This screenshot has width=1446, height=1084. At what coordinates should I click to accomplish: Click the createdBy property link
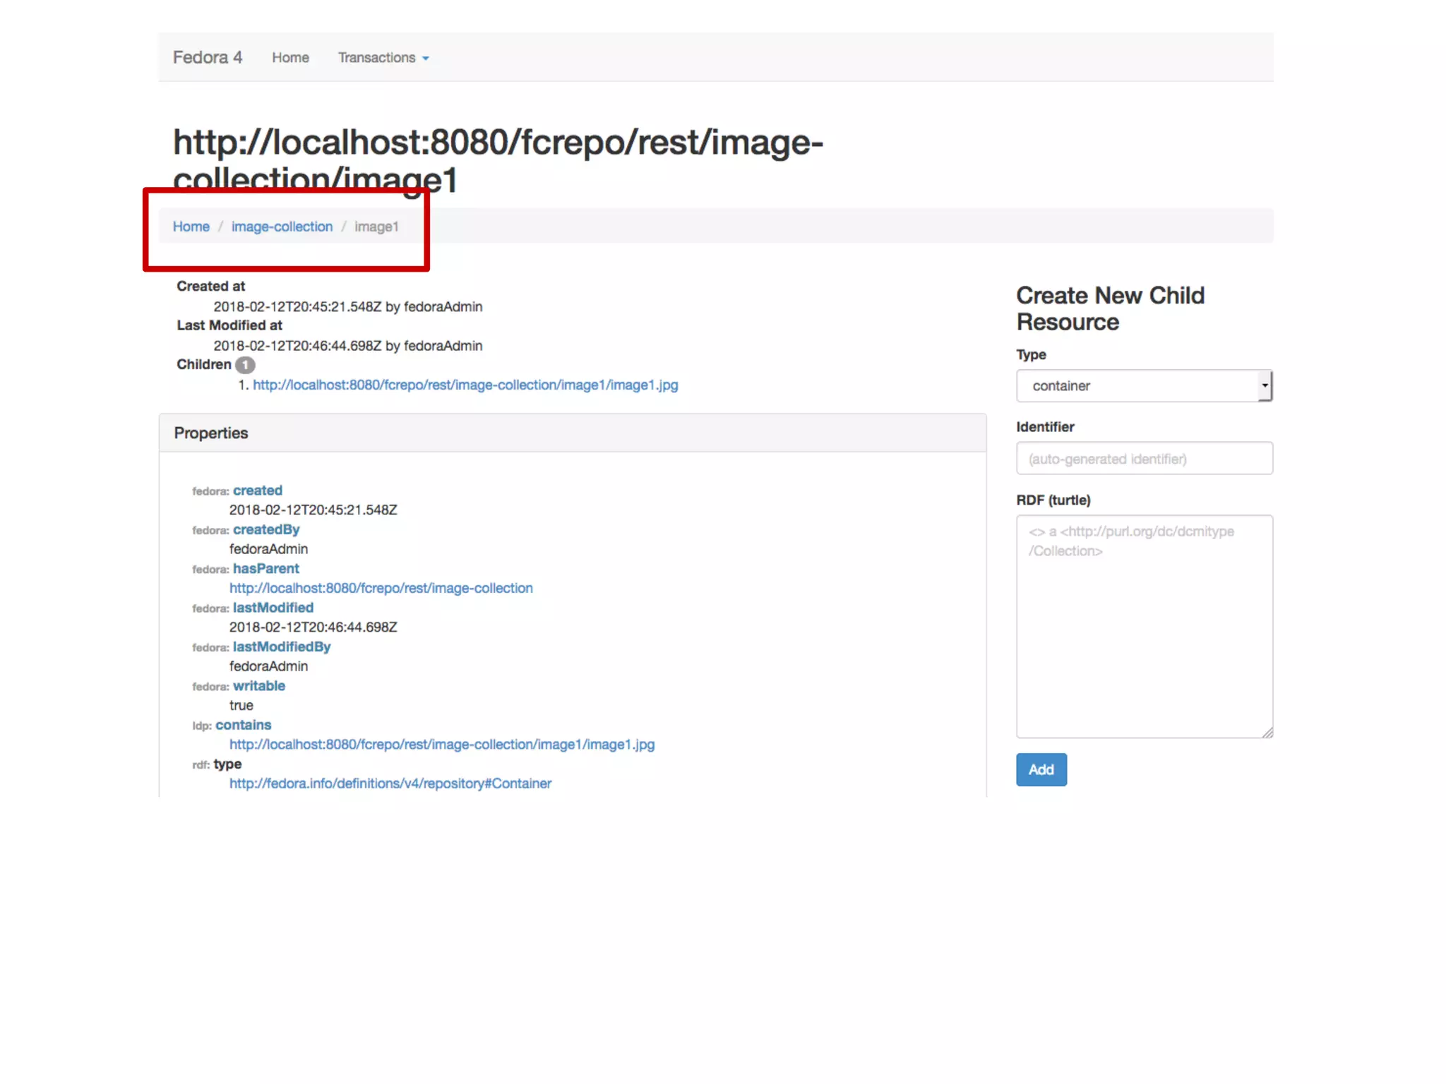(x=265, y=529)
